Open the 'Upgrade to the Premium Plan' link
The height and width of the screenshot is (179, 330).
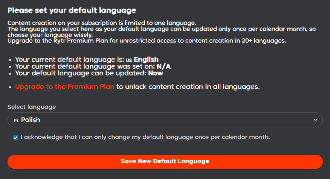coord(64,87)
